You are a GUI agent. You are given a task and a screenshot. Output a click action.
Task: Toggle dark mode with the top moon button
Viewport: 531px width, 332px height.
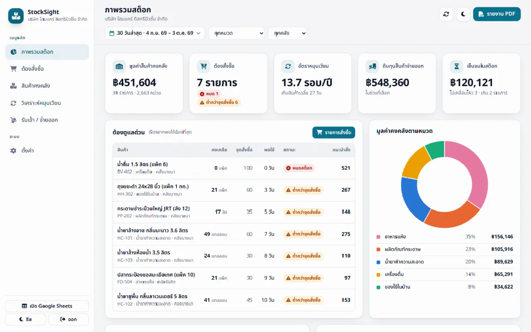463,14
